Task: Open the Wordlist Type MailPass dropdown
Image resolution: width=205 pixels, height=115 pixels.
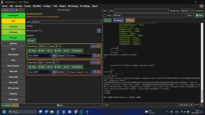Action: [187, 11]
